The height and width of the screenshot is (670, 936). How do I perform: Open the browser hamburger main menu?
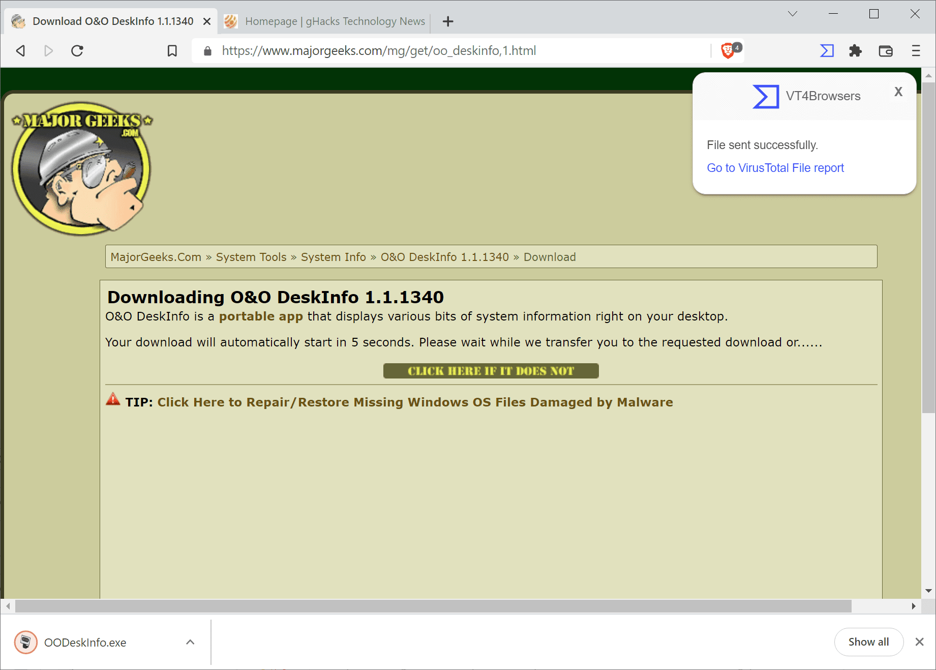click(x=916, y=51)
